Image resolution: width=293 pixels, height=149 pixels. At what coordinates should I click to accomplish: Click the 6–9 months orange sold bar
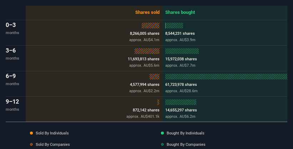154,77
